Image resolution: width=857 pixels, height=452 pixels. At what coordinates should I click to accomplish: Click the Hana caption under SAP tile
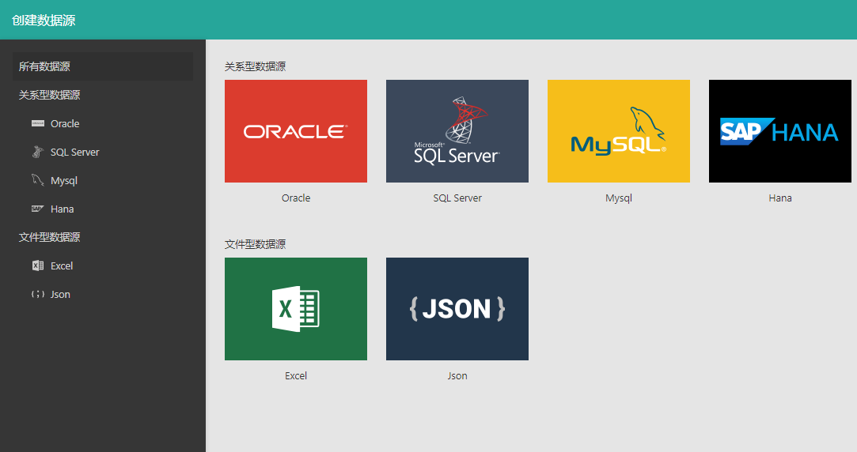(x=780, y=198)
